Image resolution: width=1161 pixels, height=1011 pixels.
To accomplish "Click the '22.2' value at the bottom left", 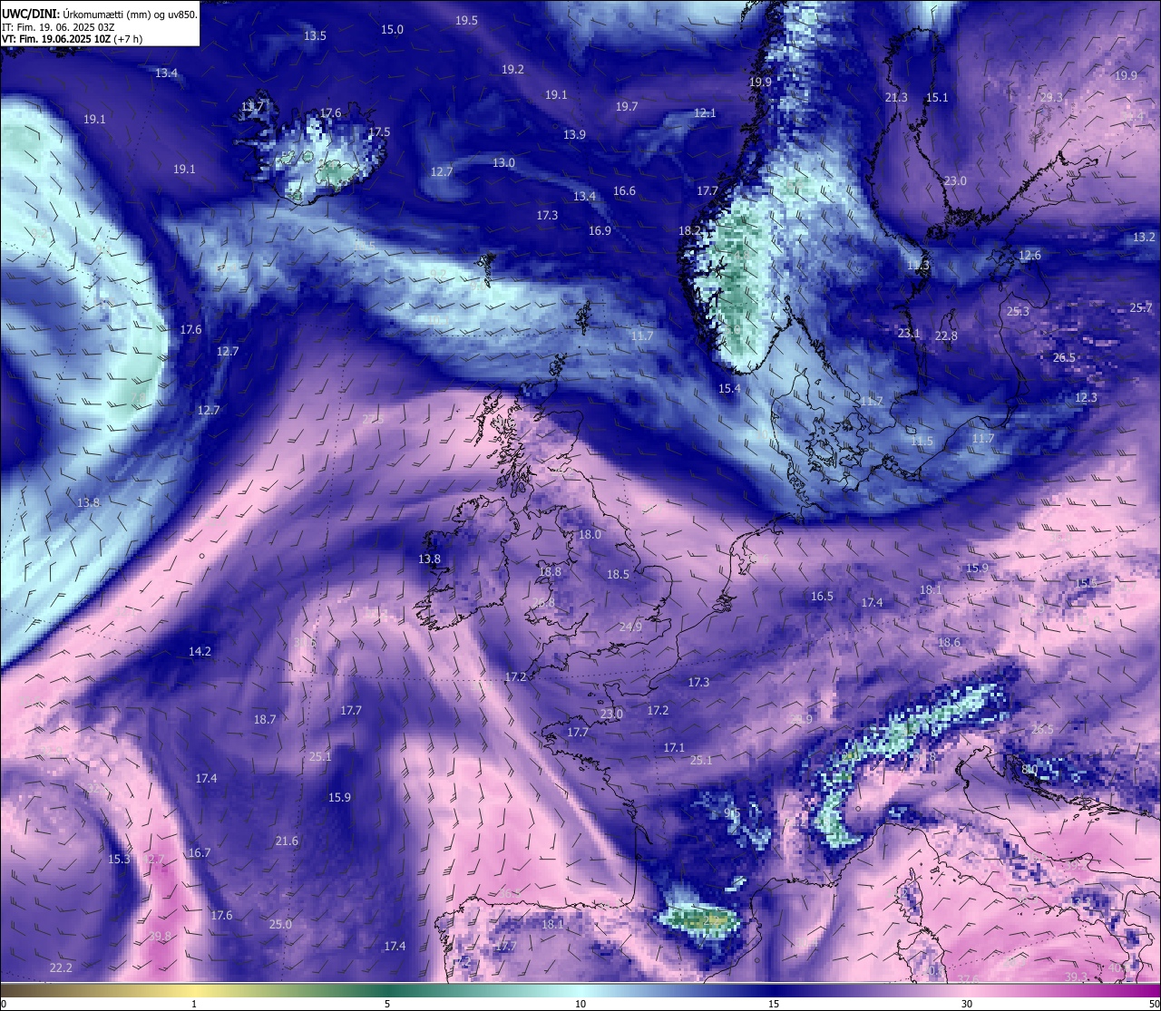I will pyautogui.click(x=61, y=968).
